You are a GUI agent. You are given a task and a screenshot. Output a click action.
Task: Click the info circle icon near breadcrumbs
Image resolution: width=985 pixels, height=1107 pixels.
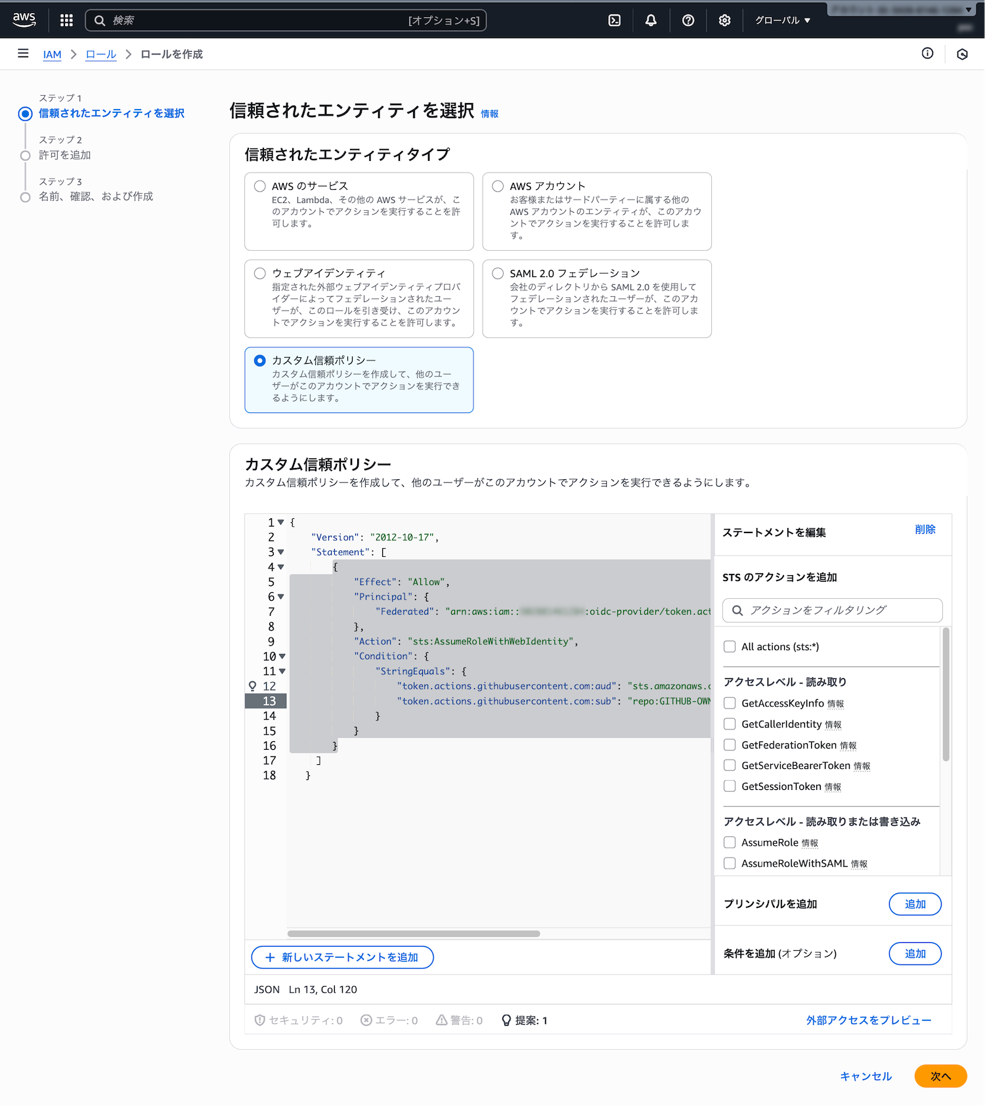pos(927,54)
